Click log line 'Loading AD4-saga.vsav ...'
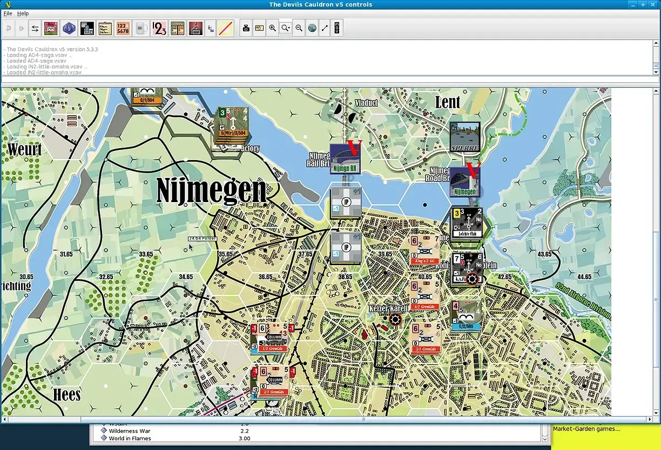Screen dimensions: 661x450 (37, 55)
